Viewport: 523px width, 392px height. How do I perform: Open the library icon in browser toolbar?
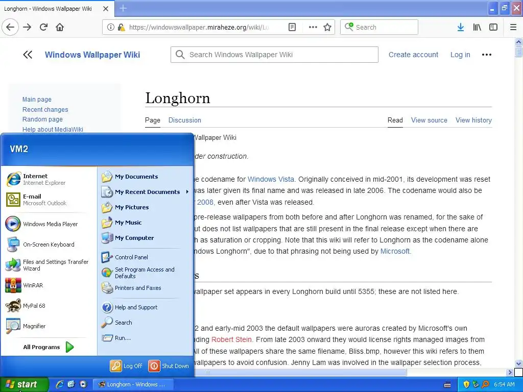pyautogui.click(x=477, y=28)
